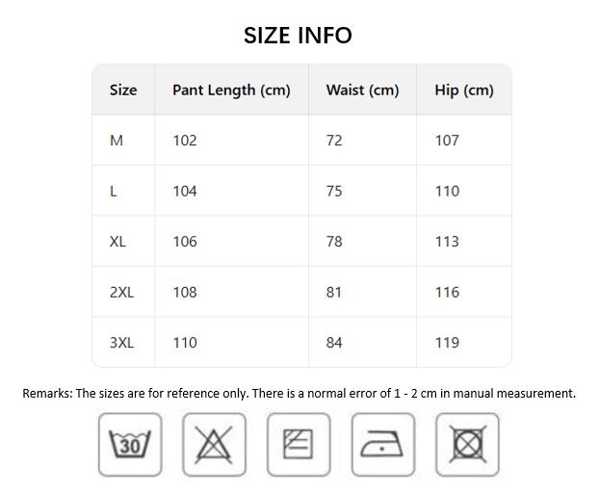Screen dimensions: 600x491
Task: Click the Pant Length (cm) column header
Action: (231, 90)
